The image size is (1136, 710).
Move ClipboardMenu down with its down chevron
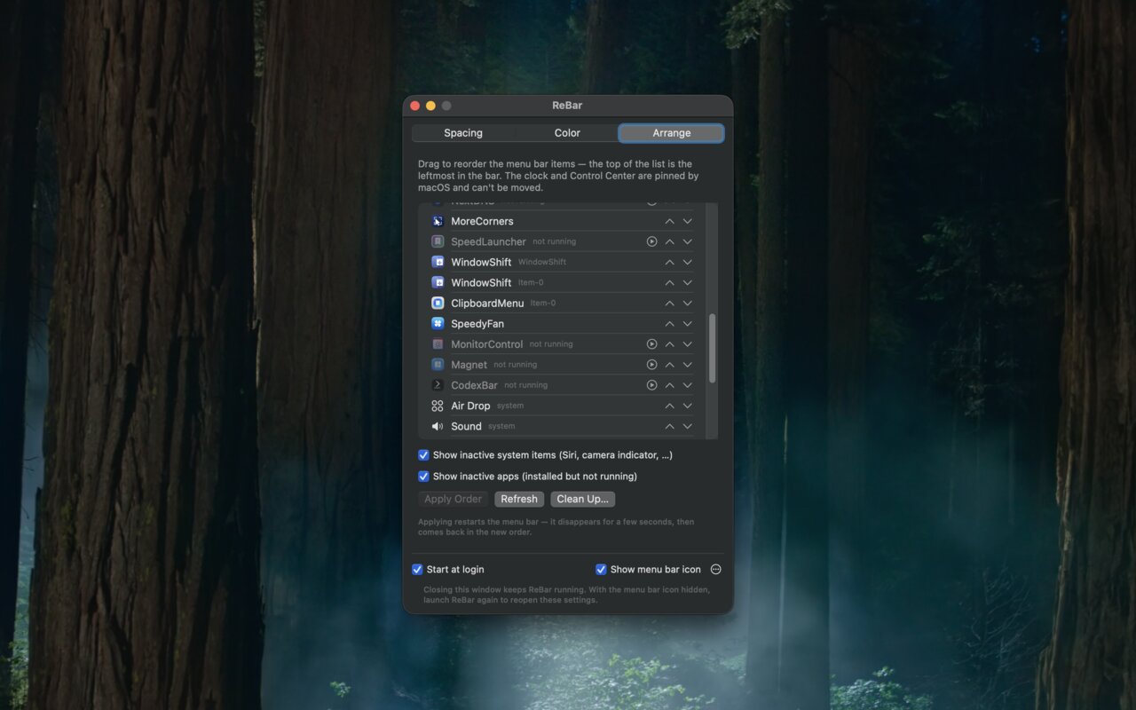687,303
